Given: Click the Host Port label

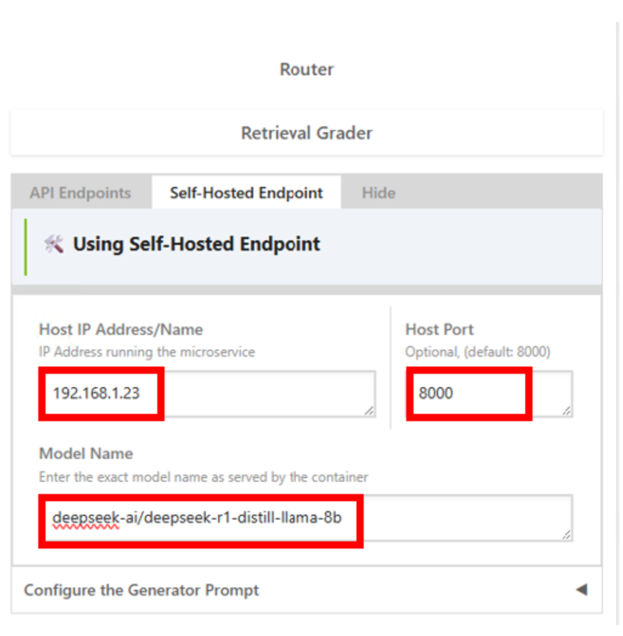Looking at the screenshot, I should pyautogui.click(x=439, y=330).
